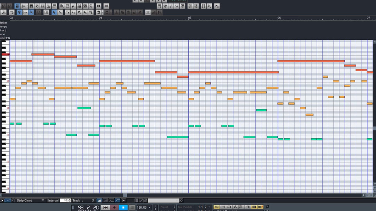Open the heart-shaped AT icon

tap(165, 6)
